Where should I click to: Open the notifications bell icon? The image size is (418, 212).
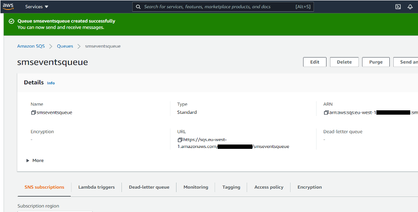[410, 6]
